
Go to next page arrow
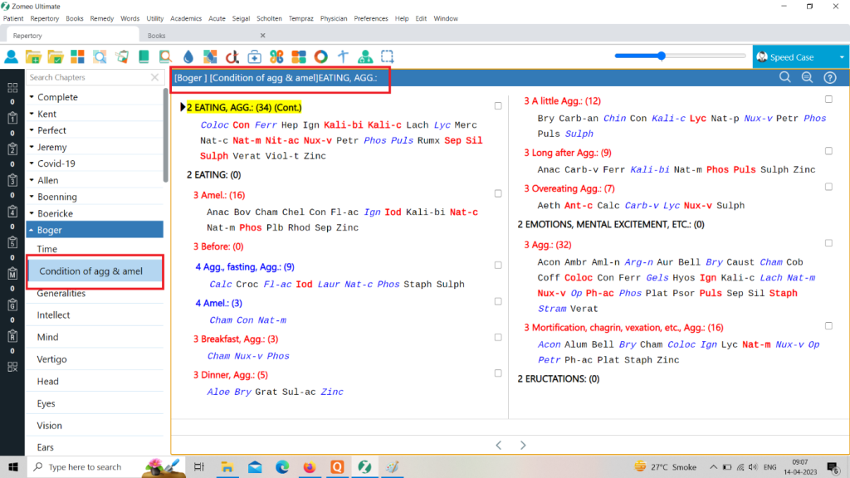point(523,446)
